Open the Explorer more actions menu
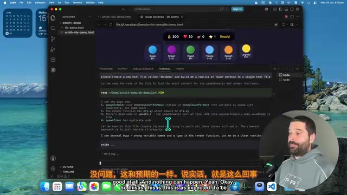This screenshot has width=347, height=195. [90, 17]
